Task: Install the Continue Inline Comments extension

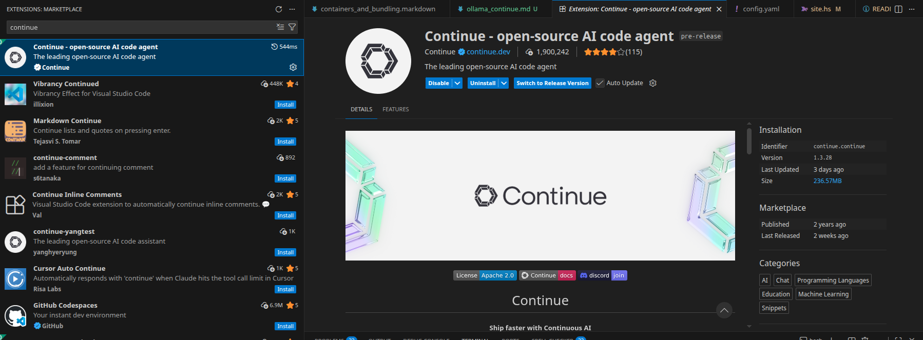Action: [x=285, y=215]
